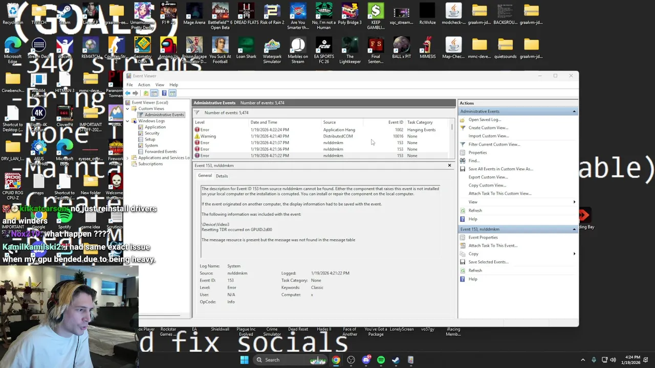Sort events by Date and Time column
Screen dimensions: 655x368
click(285, 122)
